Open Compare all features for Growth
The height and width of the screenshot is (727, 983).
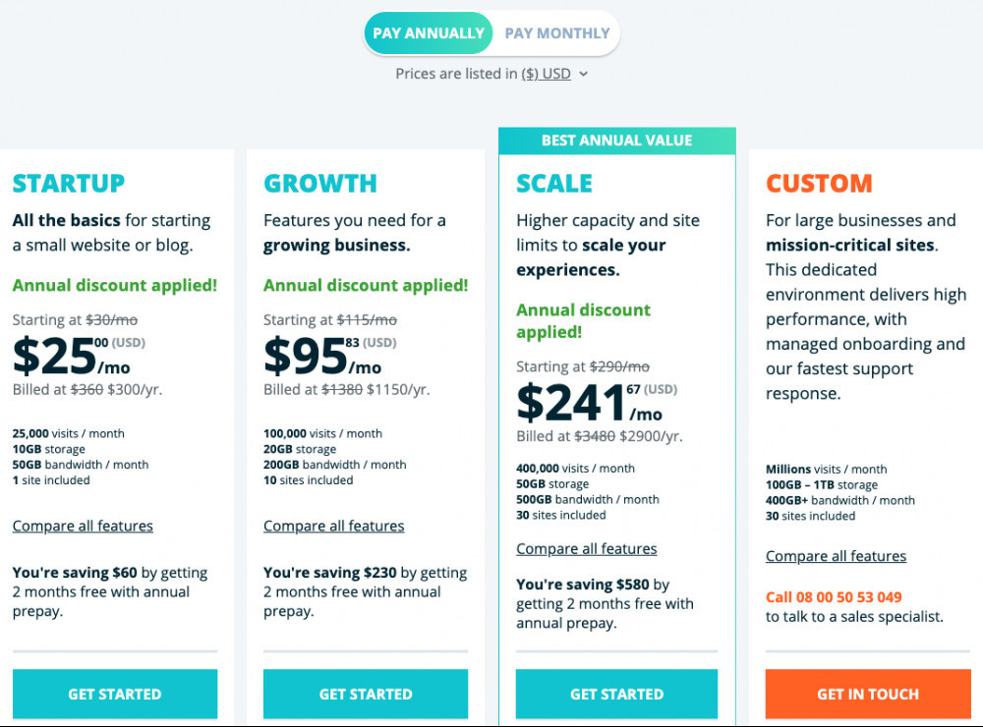(x=333, y=526)
